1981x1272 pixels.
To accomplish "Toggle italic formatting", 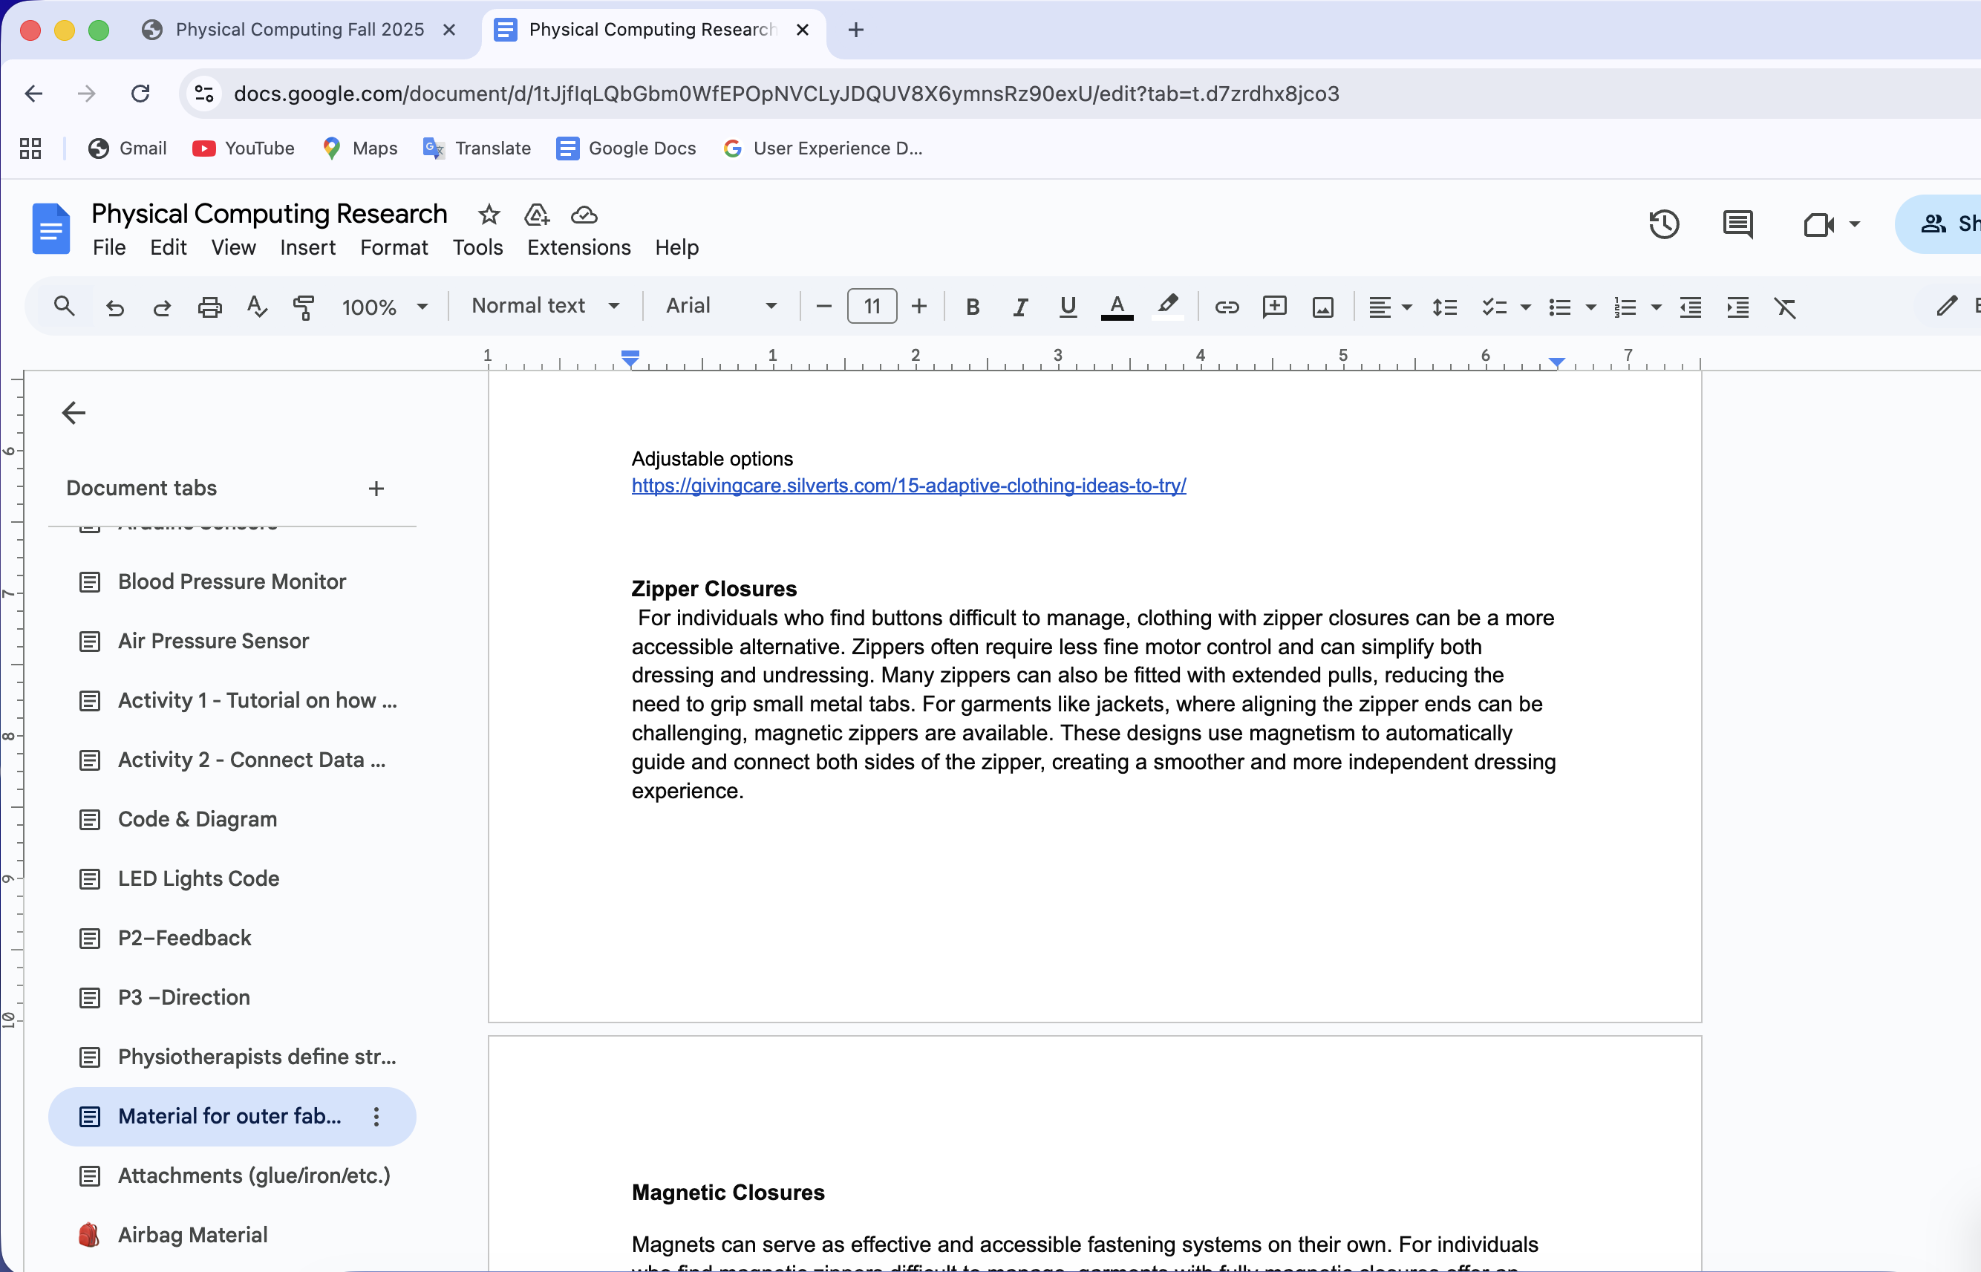I will pos(1019,307).
